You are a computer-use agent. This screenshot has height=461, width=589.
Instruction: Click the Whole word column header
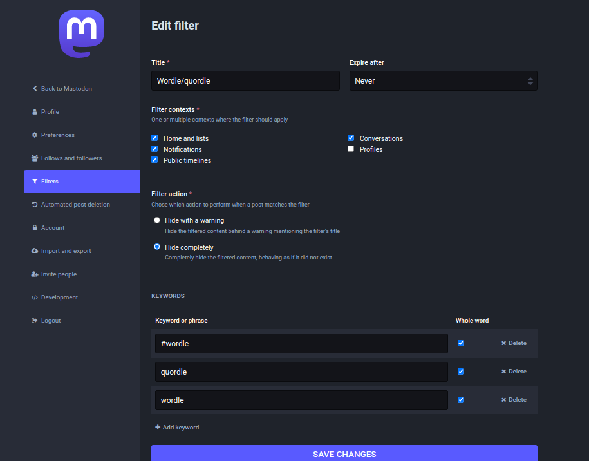click(472, 321)
